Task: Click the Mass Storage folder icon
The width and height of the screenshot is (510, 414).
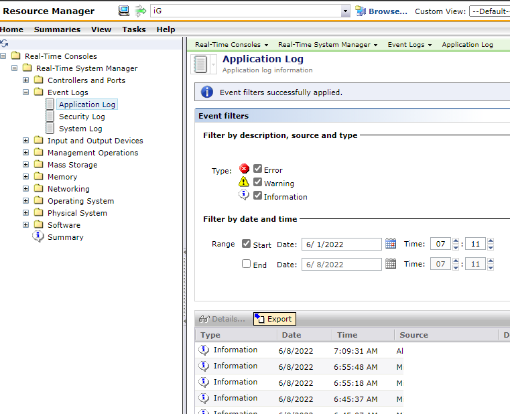Action: (x=39, y=164)
